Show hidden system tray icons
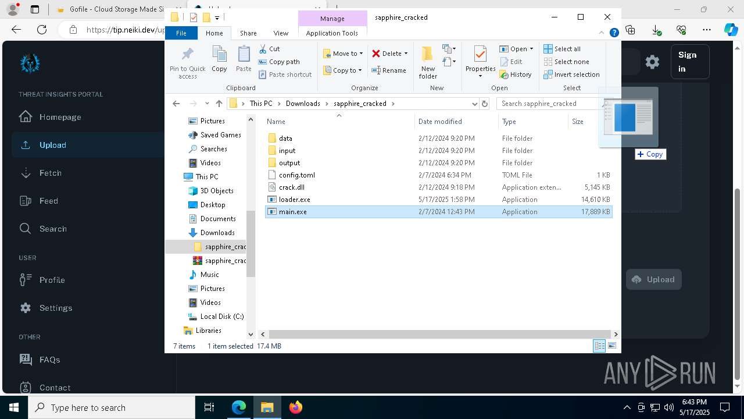The width and height of the screenshot is (744, 419). pyautogui.click(x=627, y=407)
